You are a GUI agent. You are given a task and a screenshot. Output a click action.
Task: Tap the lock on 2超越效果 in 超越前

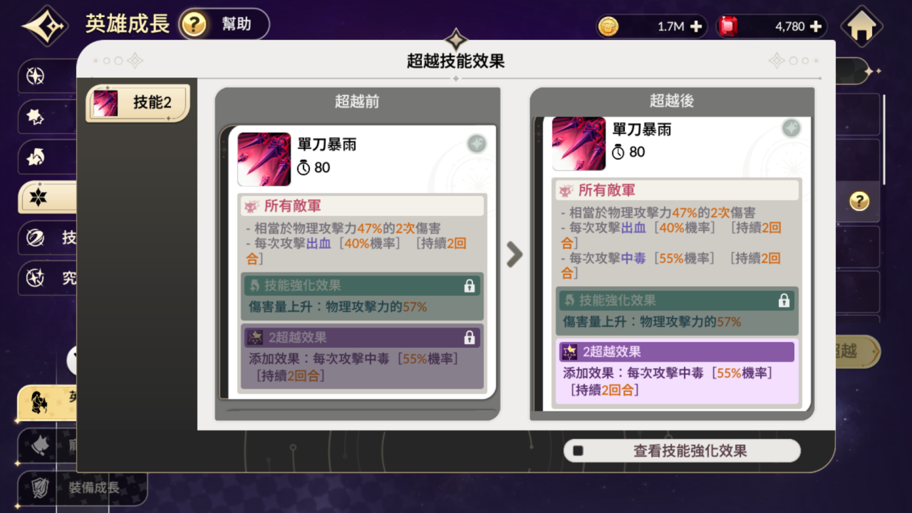tap(469, 338)
